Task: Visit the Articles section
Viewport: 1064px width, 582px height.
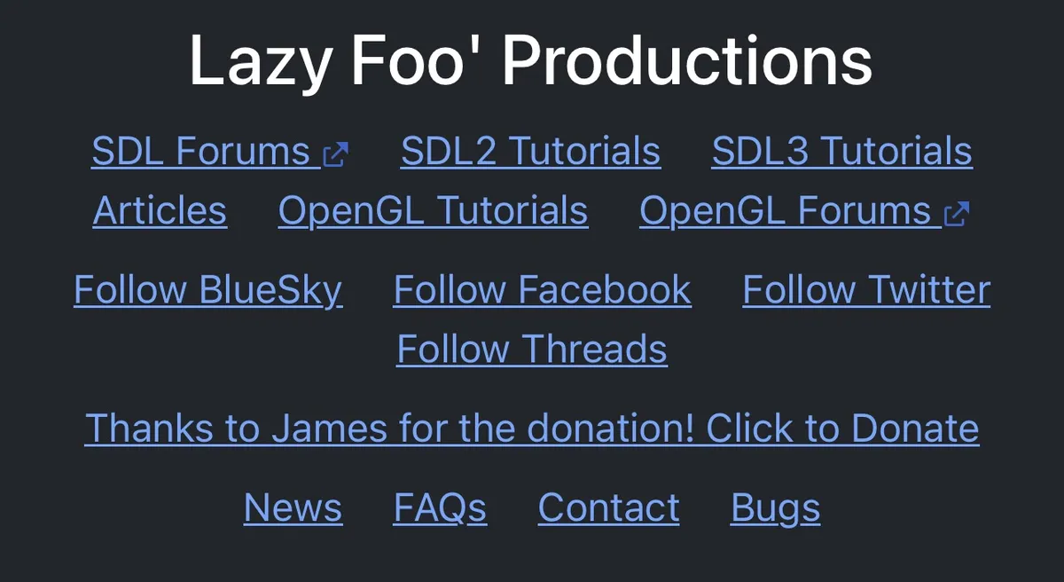Action: point(160,211)
